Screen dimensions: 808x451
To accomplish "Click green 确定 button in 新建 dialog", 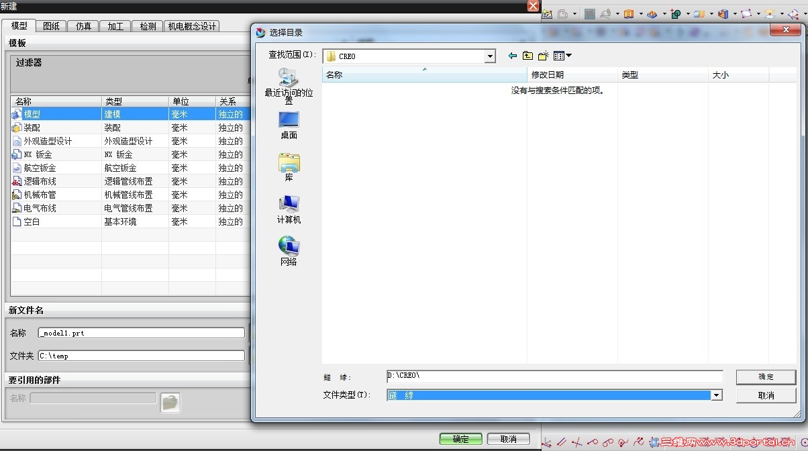I will pyautogui.click(x=461, y=439).
